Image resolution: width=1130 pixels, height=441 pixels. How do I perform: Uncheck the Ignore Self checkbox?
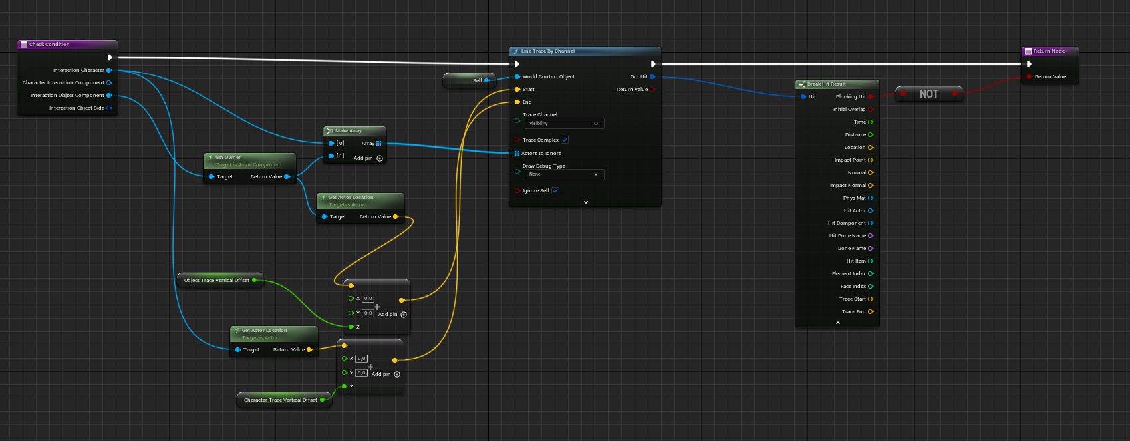click(x=555, y=191)
